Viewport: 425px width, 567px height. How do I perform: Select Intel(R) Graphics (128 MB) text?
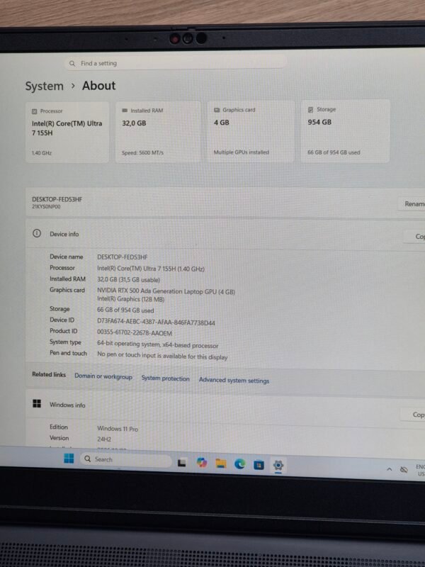(130, 299)
